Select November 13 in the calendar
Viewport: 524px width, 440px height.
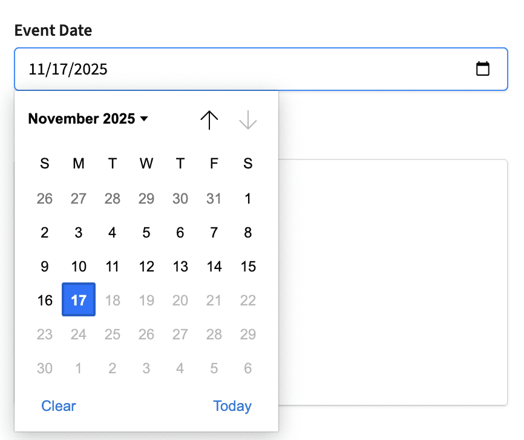tap(180, 266)
